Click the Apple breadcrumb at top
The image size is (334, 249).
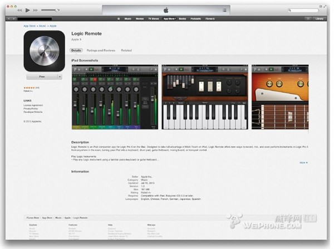[53, 26]
